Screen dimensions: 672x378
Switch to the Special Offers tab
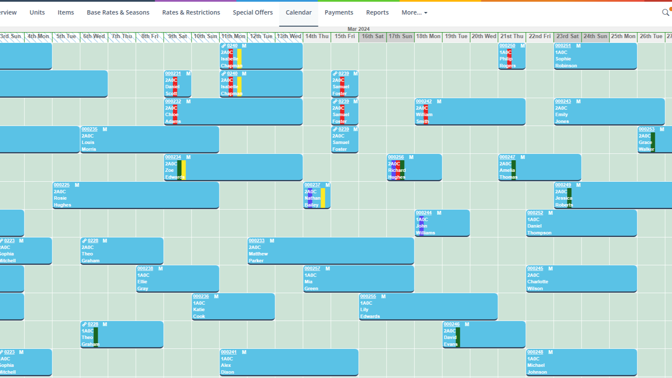pyautogui.click(x=252, y=12)
